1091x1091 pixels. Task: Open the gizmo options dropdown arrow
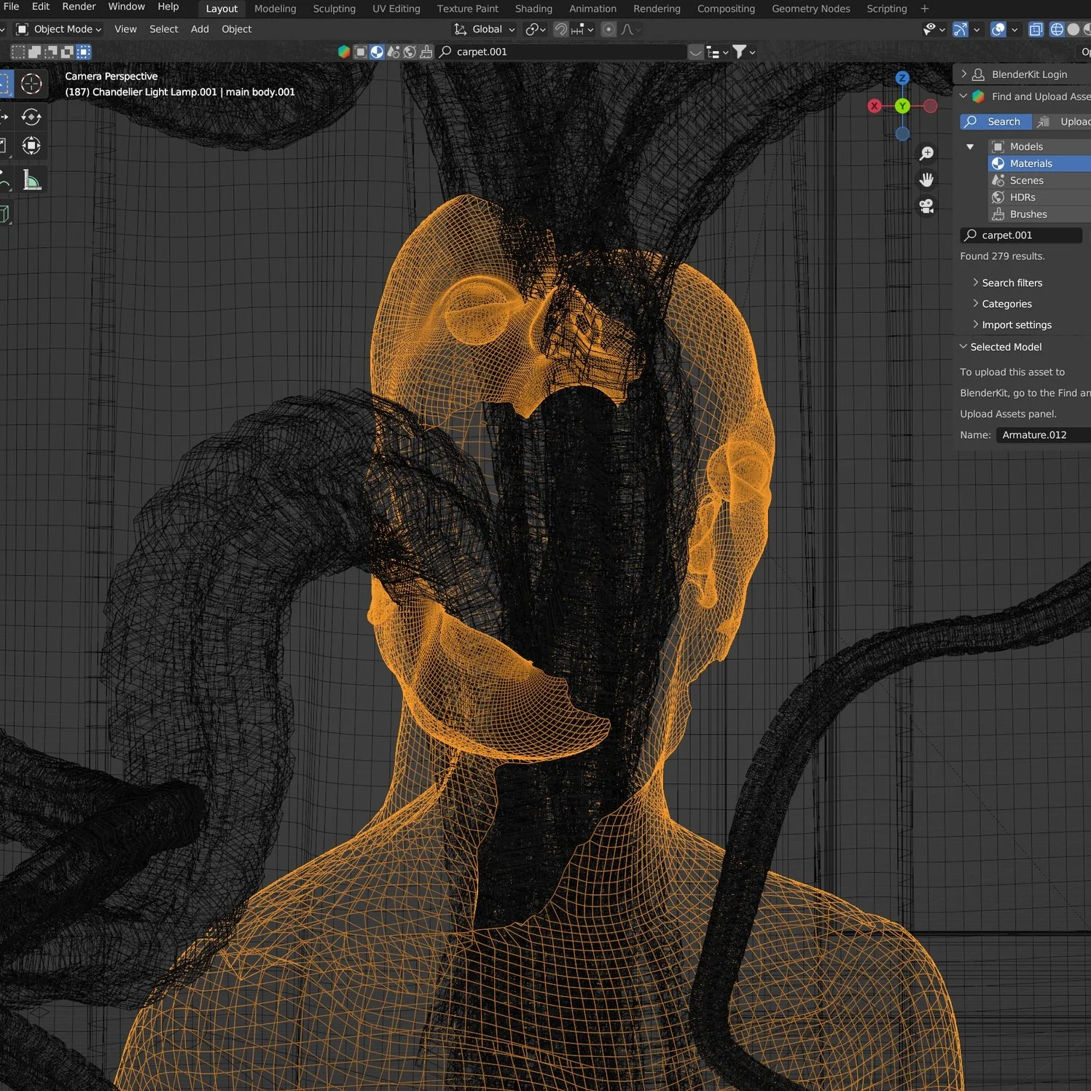pyautogui.click(x=977, y=29)
